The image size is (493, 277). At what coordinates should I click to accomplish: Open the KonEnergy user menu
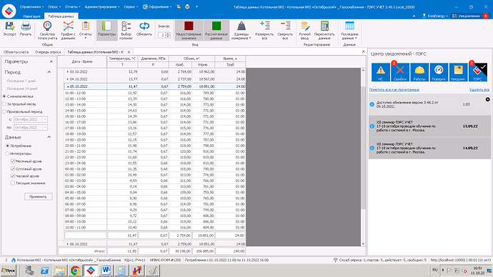pyautogui.click(x=435, y=16)
